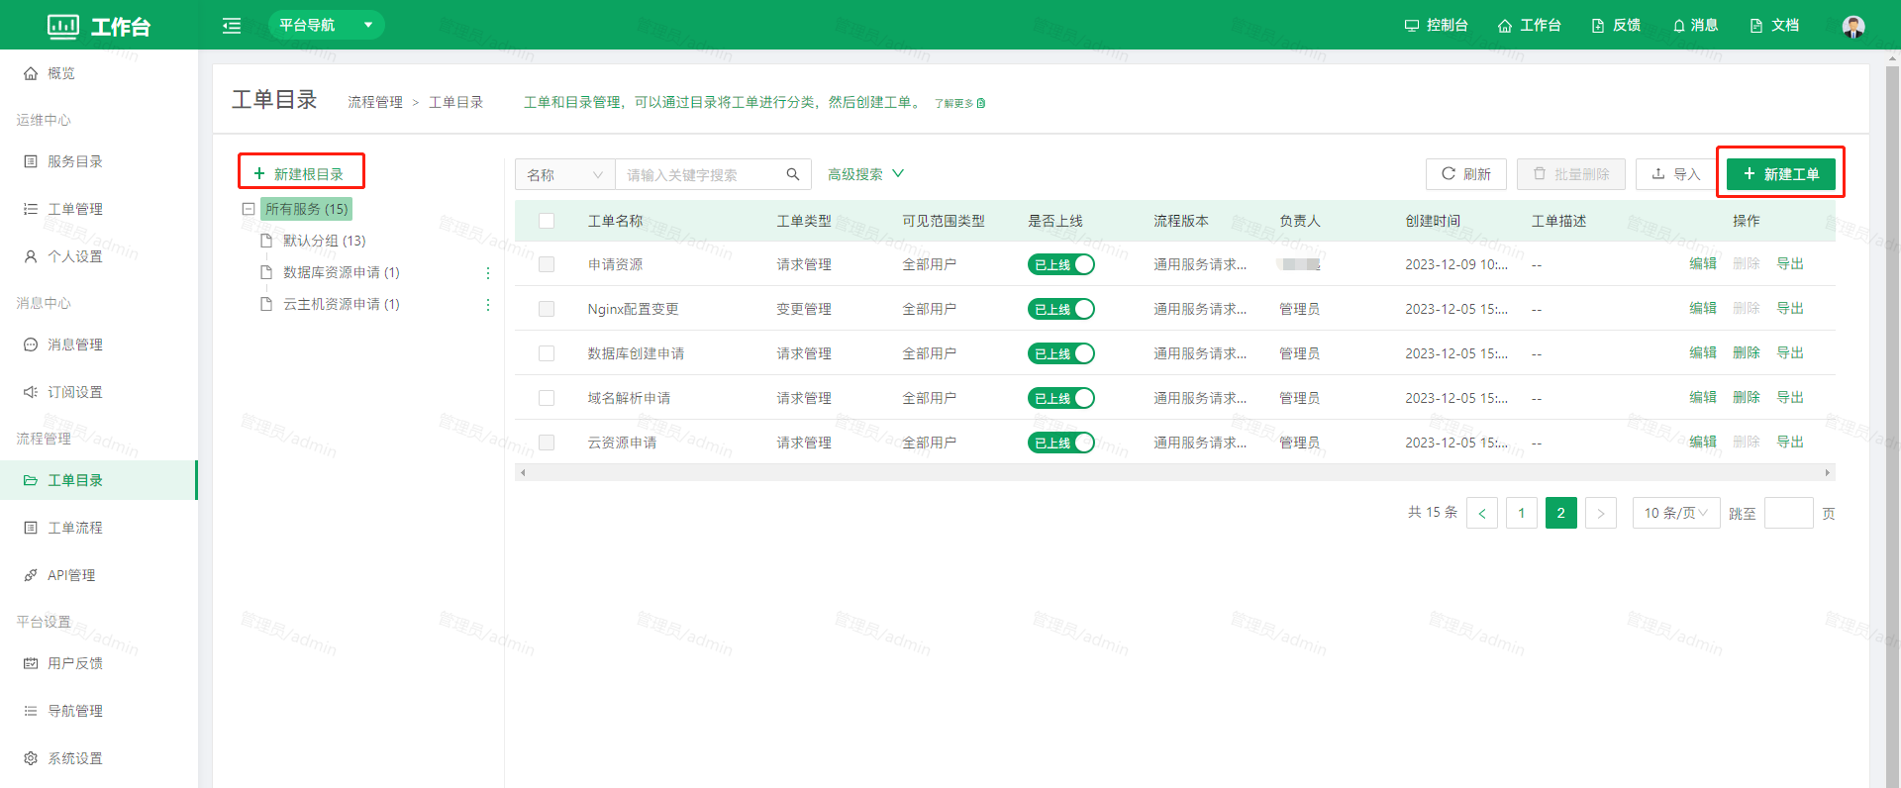The width and height of the screenshot is (1901, 788).
Task: Open more options for 云主机资源申请
Action: [488, 305]
